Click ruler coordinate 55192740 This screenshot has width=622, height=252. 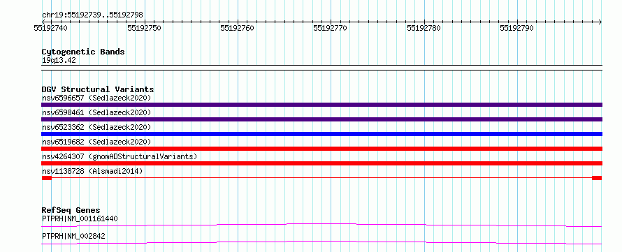coord(50,28)
